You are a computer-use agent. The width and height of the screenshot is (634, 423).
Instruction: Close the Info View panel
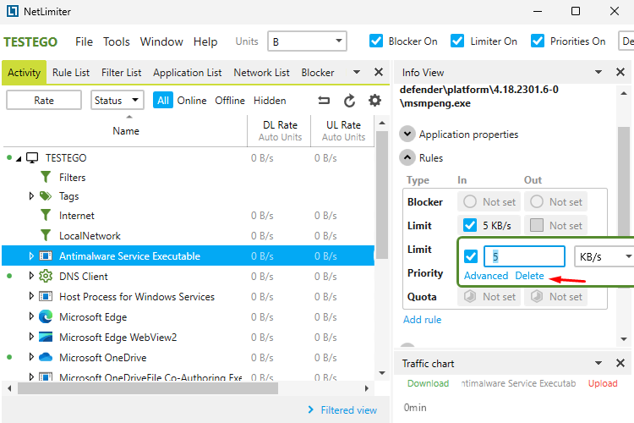(620, 72)
